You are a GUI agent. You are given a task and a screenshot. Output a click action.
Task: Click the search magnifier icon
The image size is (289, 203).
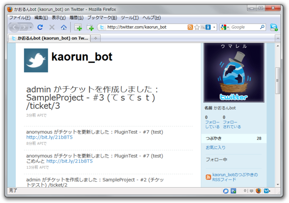tap(262, 27)
